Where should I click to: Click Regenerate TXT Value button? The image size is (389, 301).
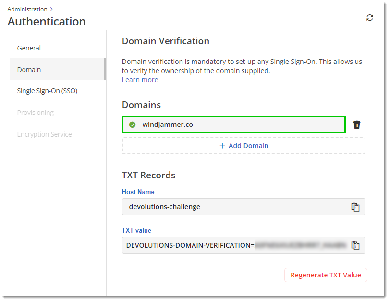pos(326,275)
